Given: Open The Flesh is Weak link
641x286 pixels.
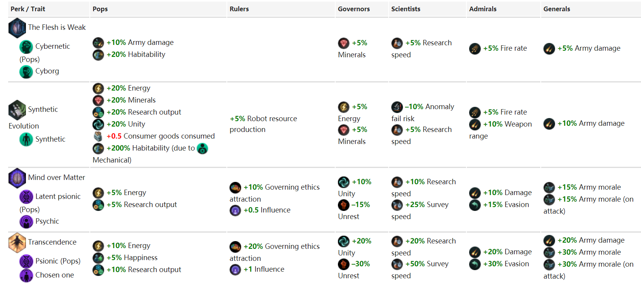Looking at the screenshot, I should (x=57, y=27).
